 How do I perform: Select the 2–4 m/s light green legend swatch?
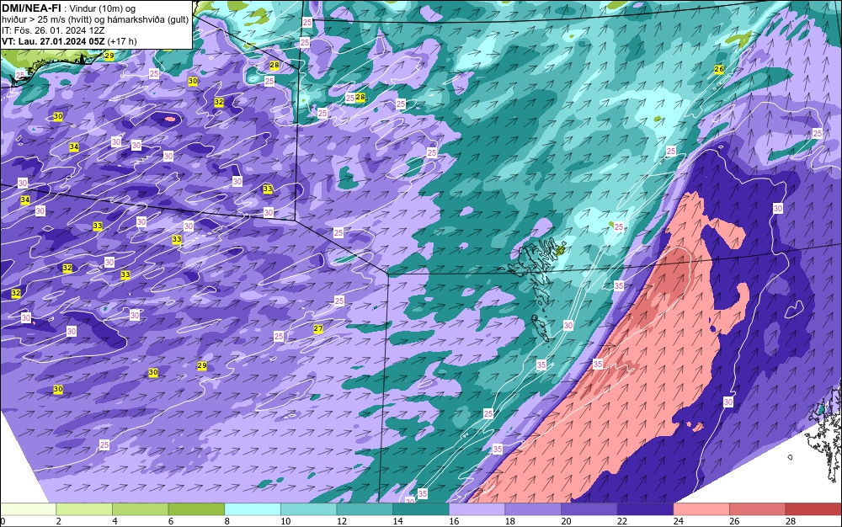pos(84,509)
